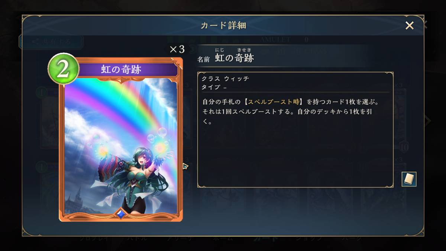
Task: Click the dimmed 共有する share button
Action: 51,42
